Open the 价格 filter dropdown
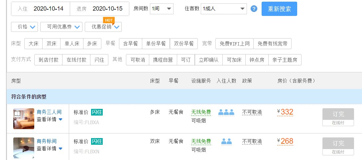 point(24,27)
